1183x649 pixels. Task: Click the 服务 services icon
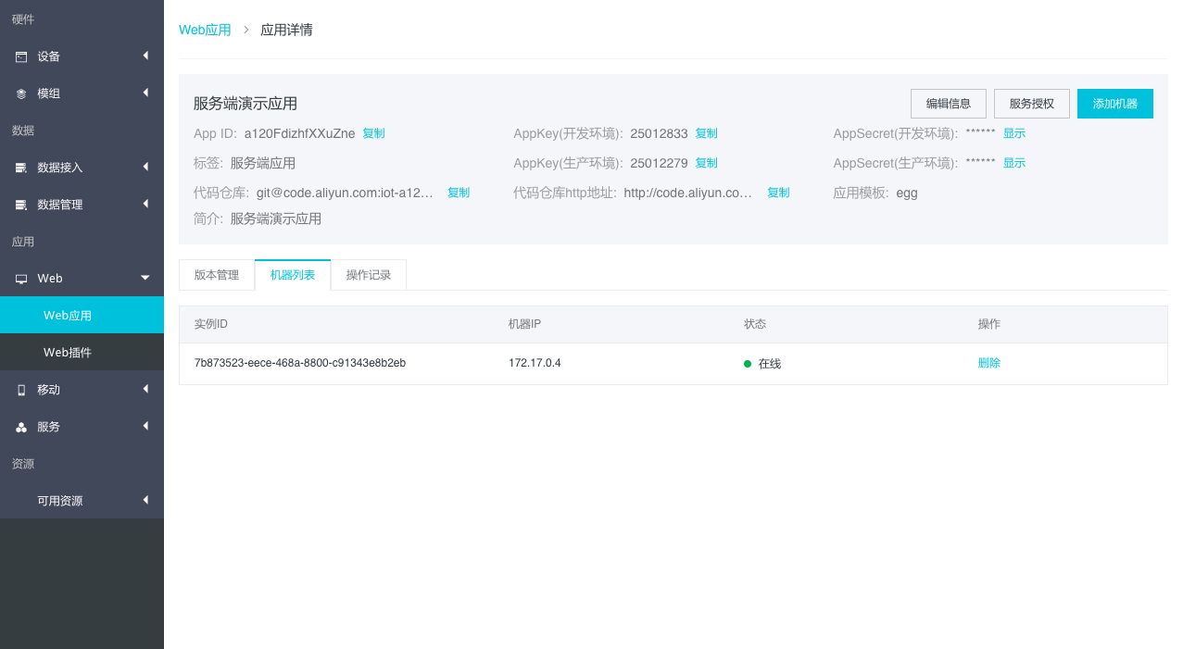[x=21, y=427]
